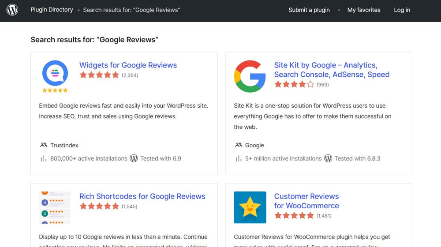This screenshot has width=441, height=247.
Task: Click the Site Kit Google logo icon
Action: point(250,76)
